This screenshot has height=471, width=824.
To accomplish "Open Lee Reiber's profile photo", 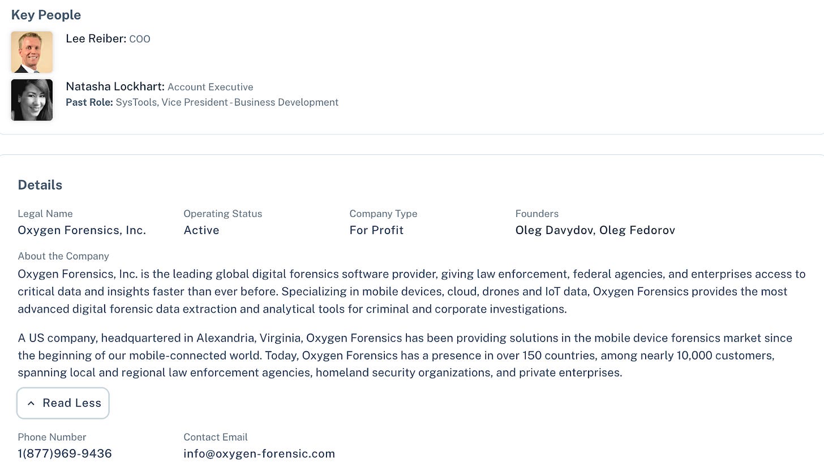I will (32, 52).
